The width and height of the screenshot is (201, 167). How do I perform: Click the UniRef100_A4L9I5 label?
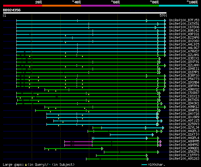184,45
